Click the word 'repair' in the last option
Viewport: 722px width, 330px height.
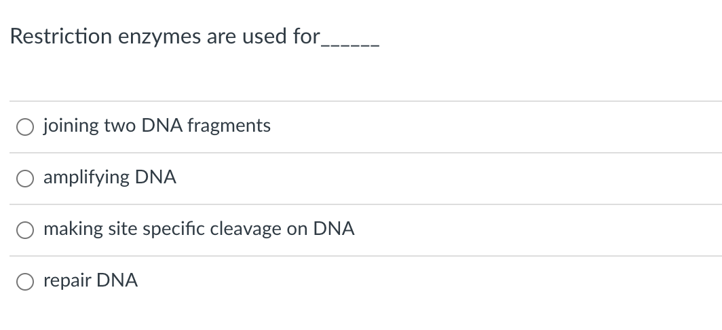(66, 282)
